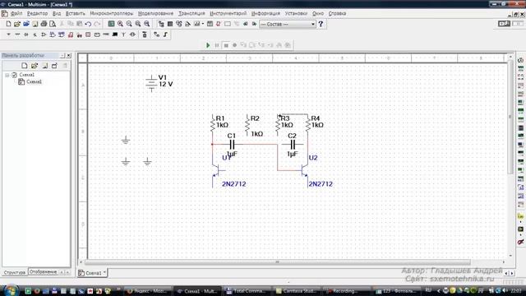Create a new file with the blank page icon
This screenshot has height=296, width=526.
coord(9,24)
